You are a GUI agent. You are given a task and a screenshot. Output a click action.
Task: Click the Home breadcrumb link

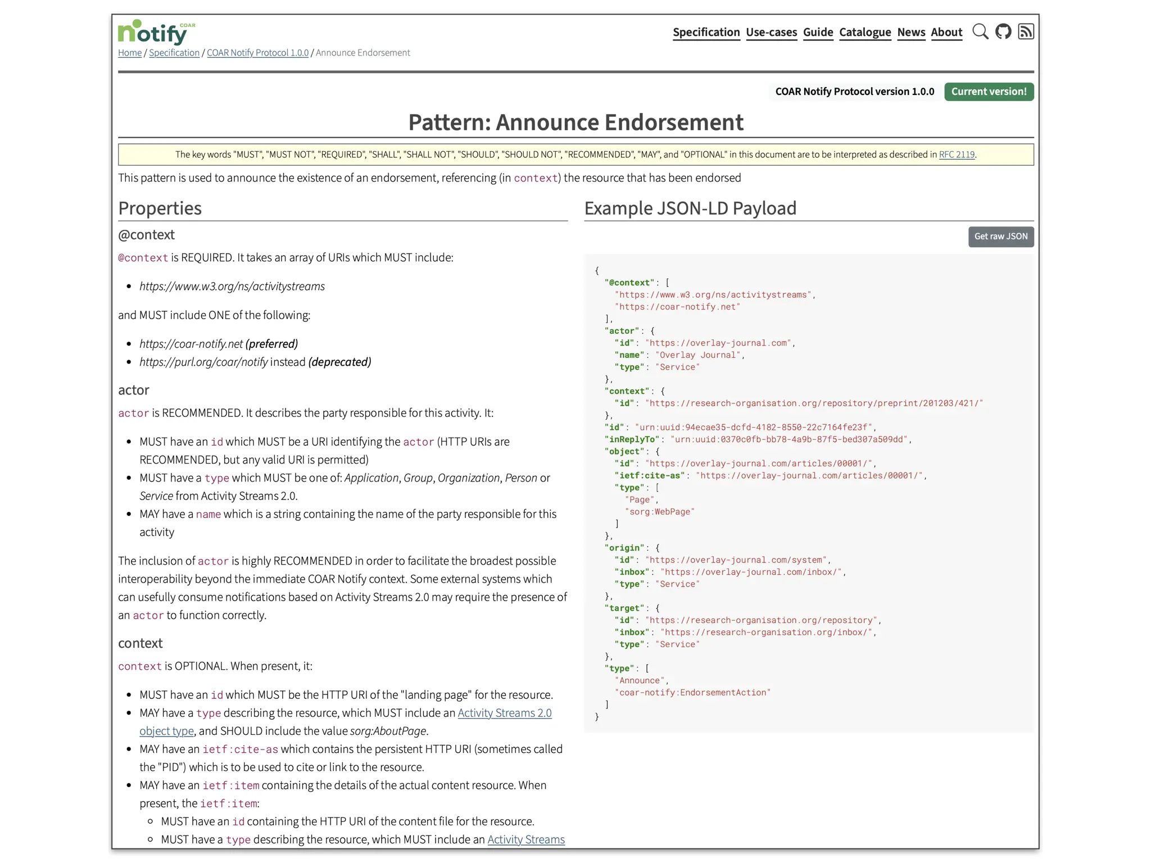tap(130, 53)
